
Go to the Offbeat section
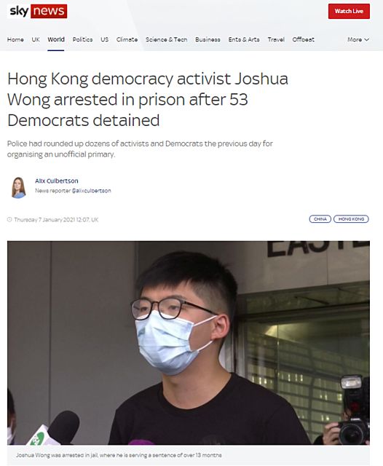coord(303,39)
